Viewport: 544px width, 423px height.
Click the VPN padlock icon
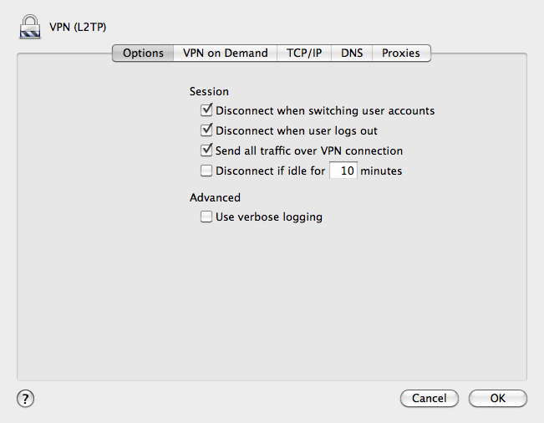coord(30,27)
